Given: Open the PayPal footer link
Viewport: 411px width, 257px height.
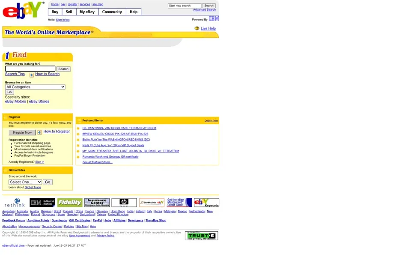Looking at the screenshot, I should point(97,221).
